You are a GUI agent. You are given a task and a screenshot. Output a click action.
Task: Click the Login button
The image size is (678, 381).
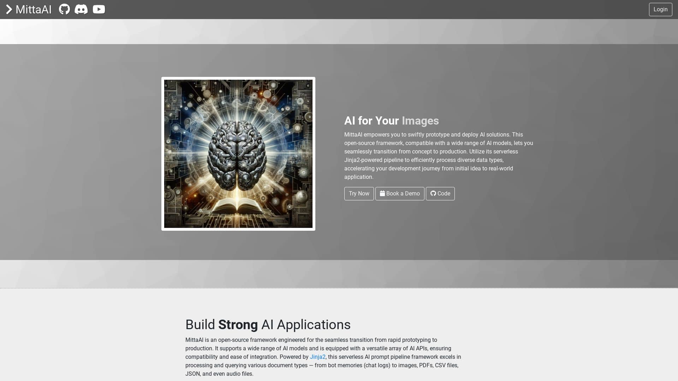[660, 10]
